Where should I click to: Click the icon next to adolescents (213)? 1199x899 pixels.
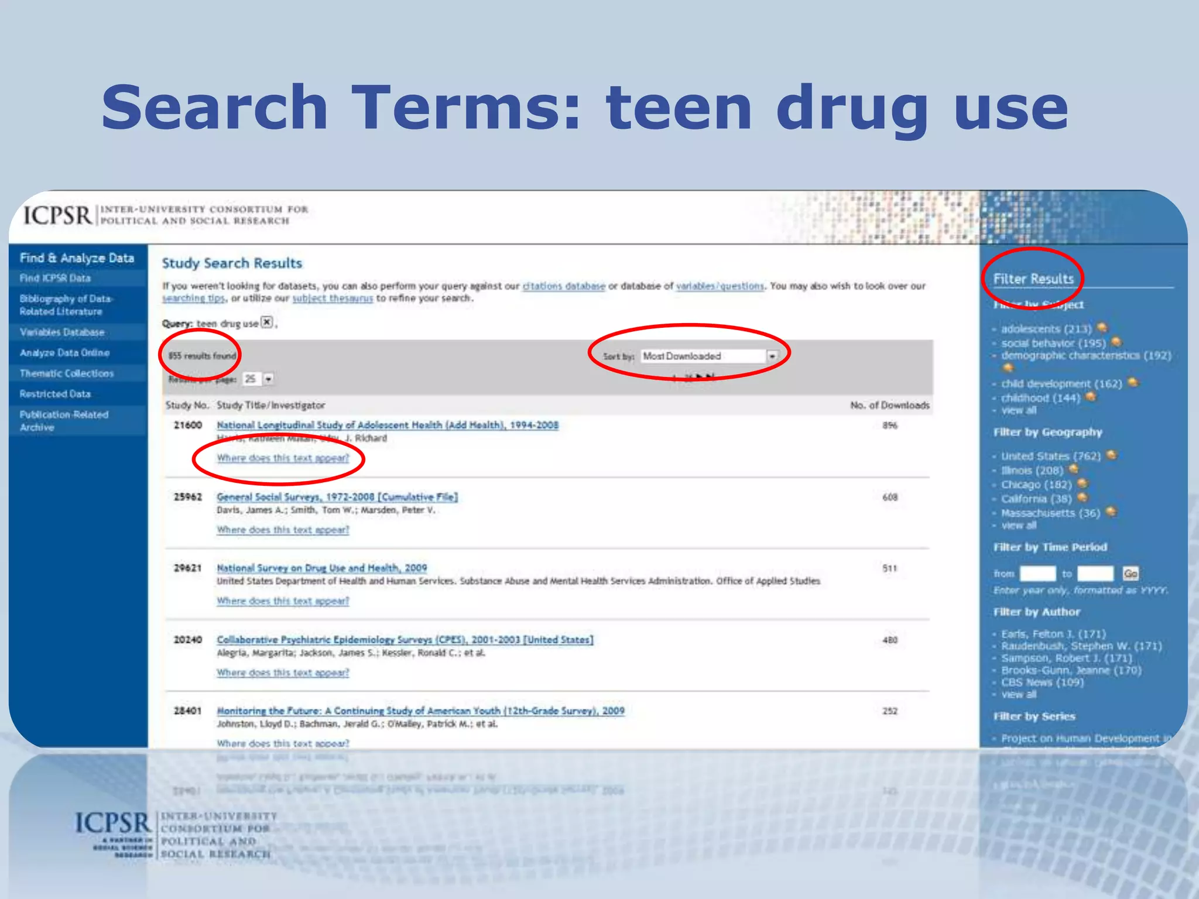pos(1102,327)
